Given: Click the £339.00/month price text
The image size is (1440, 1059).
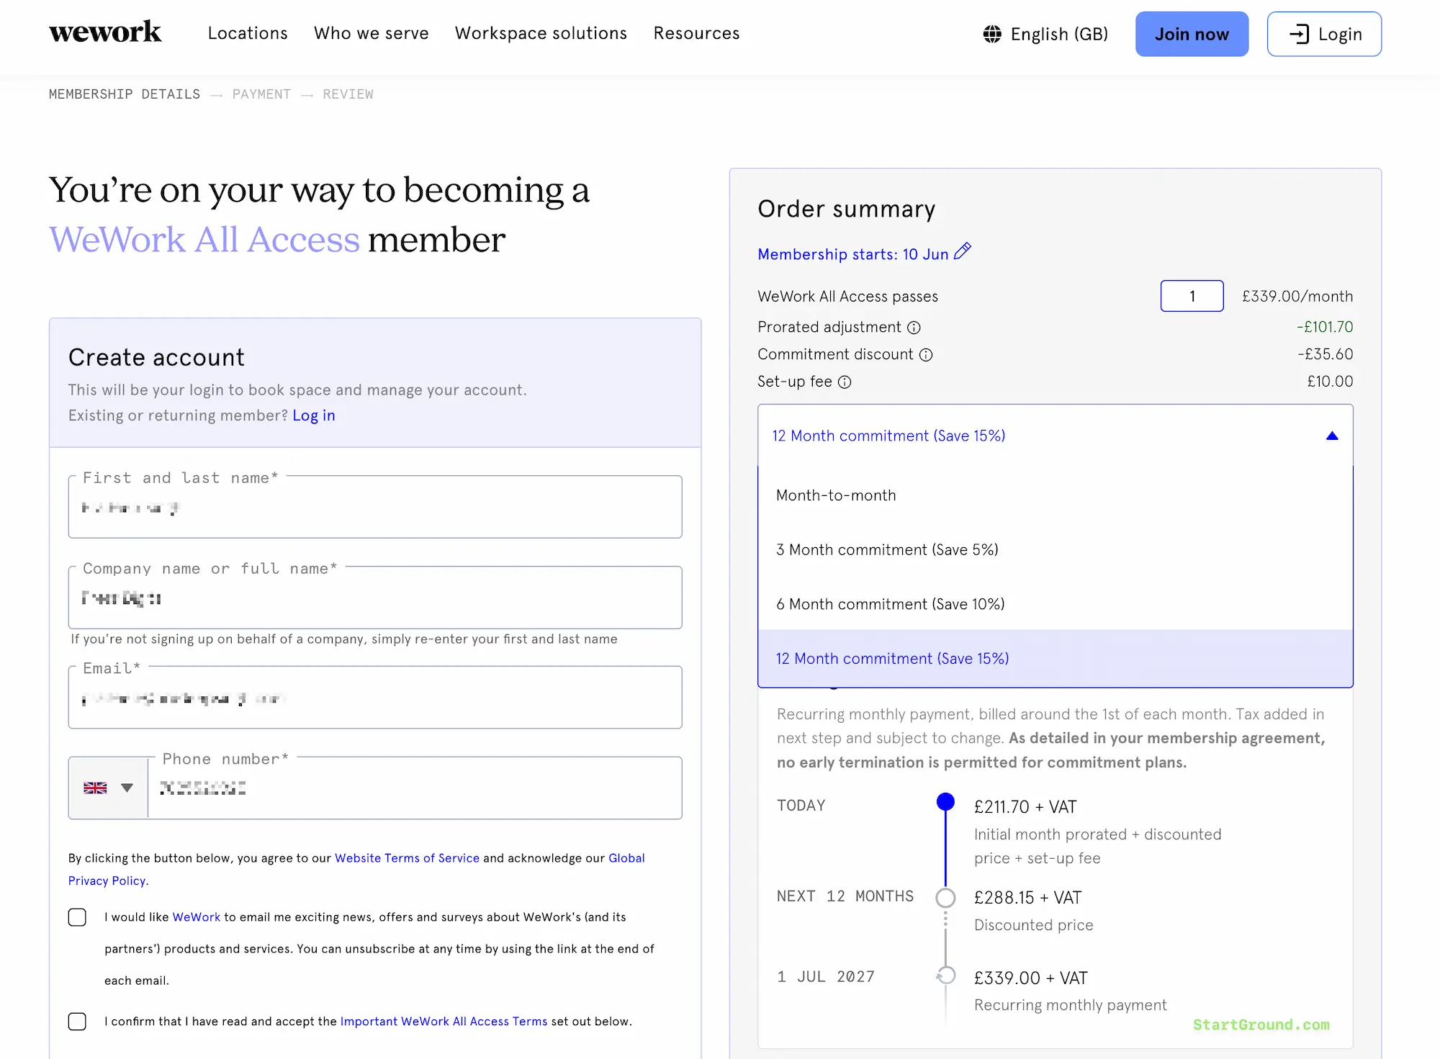Looking at the screenshot, I should 1297,297.
